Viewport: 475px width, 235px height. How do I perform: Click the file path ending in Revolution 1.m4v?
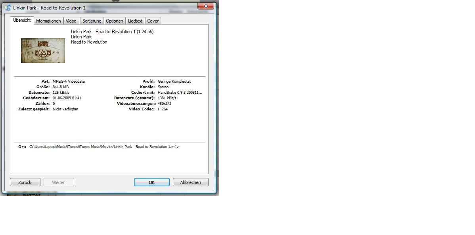point(104,147)
